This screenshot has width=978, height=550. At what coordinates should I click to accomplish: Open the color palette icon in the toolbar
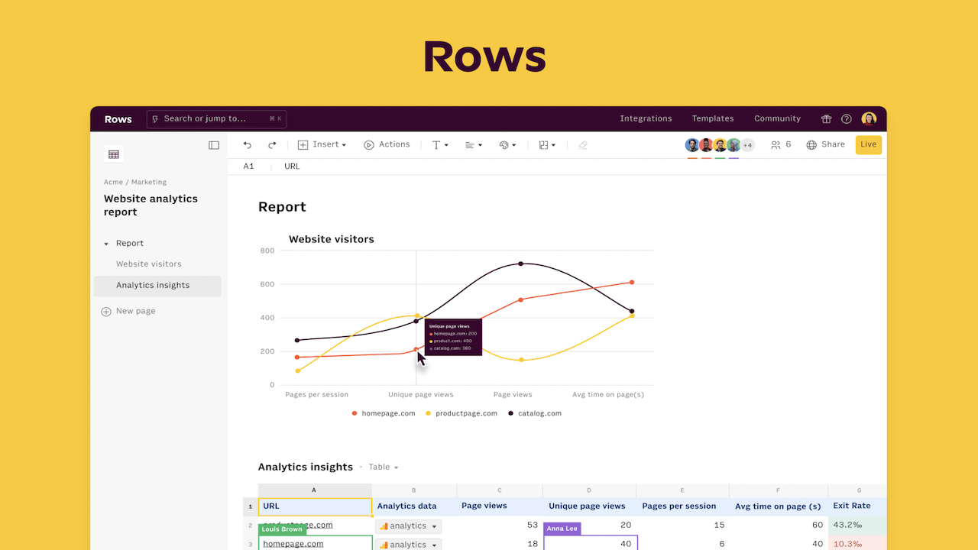pyautogui.click(x=505, y=144)
